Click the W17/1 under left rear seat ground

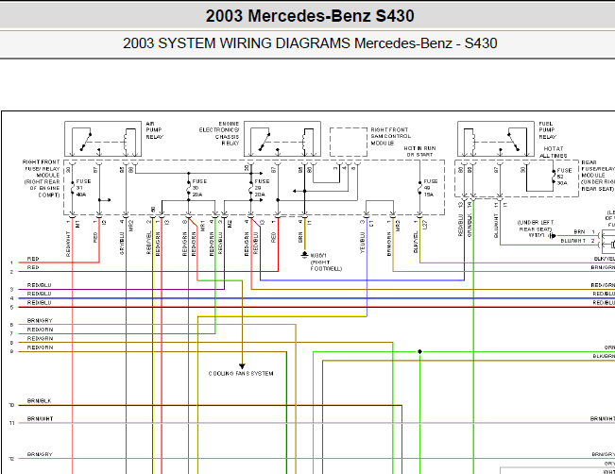tap(553, 236)
